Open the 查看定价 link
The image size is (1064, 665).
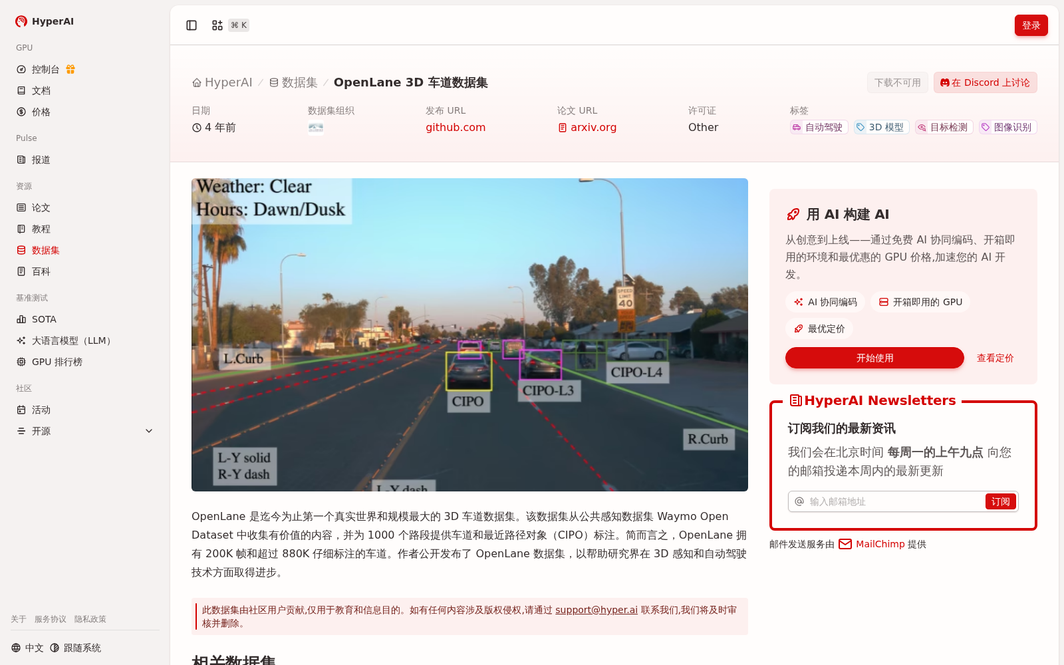(995, 358)
